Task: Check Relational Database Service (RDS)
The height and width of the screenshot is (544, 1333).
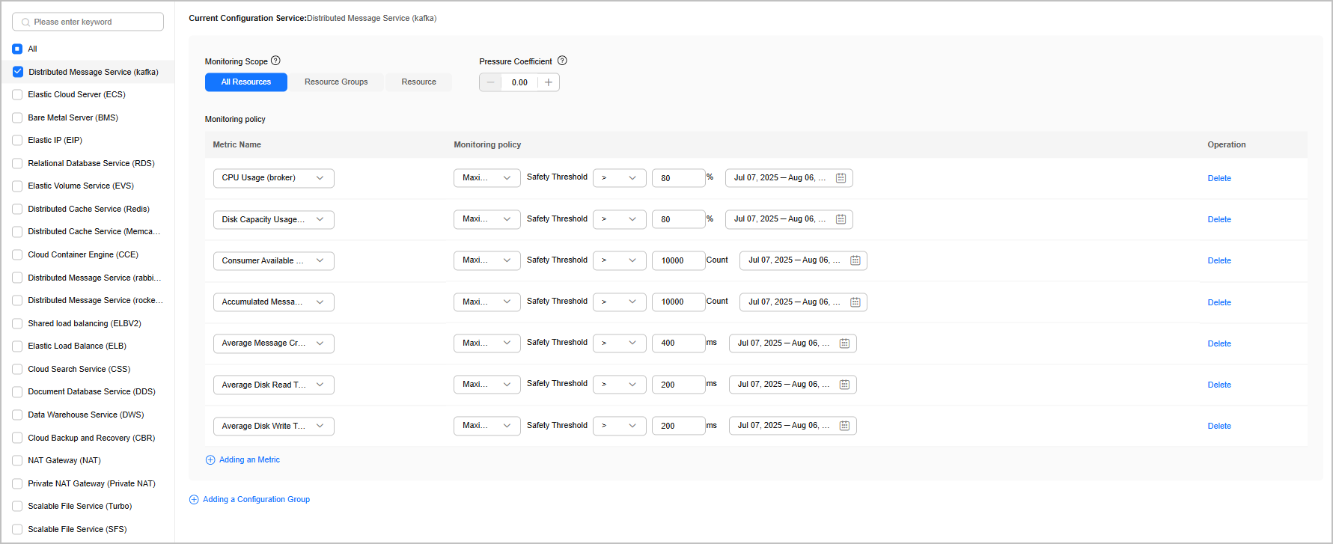Action: coord(17,163)
